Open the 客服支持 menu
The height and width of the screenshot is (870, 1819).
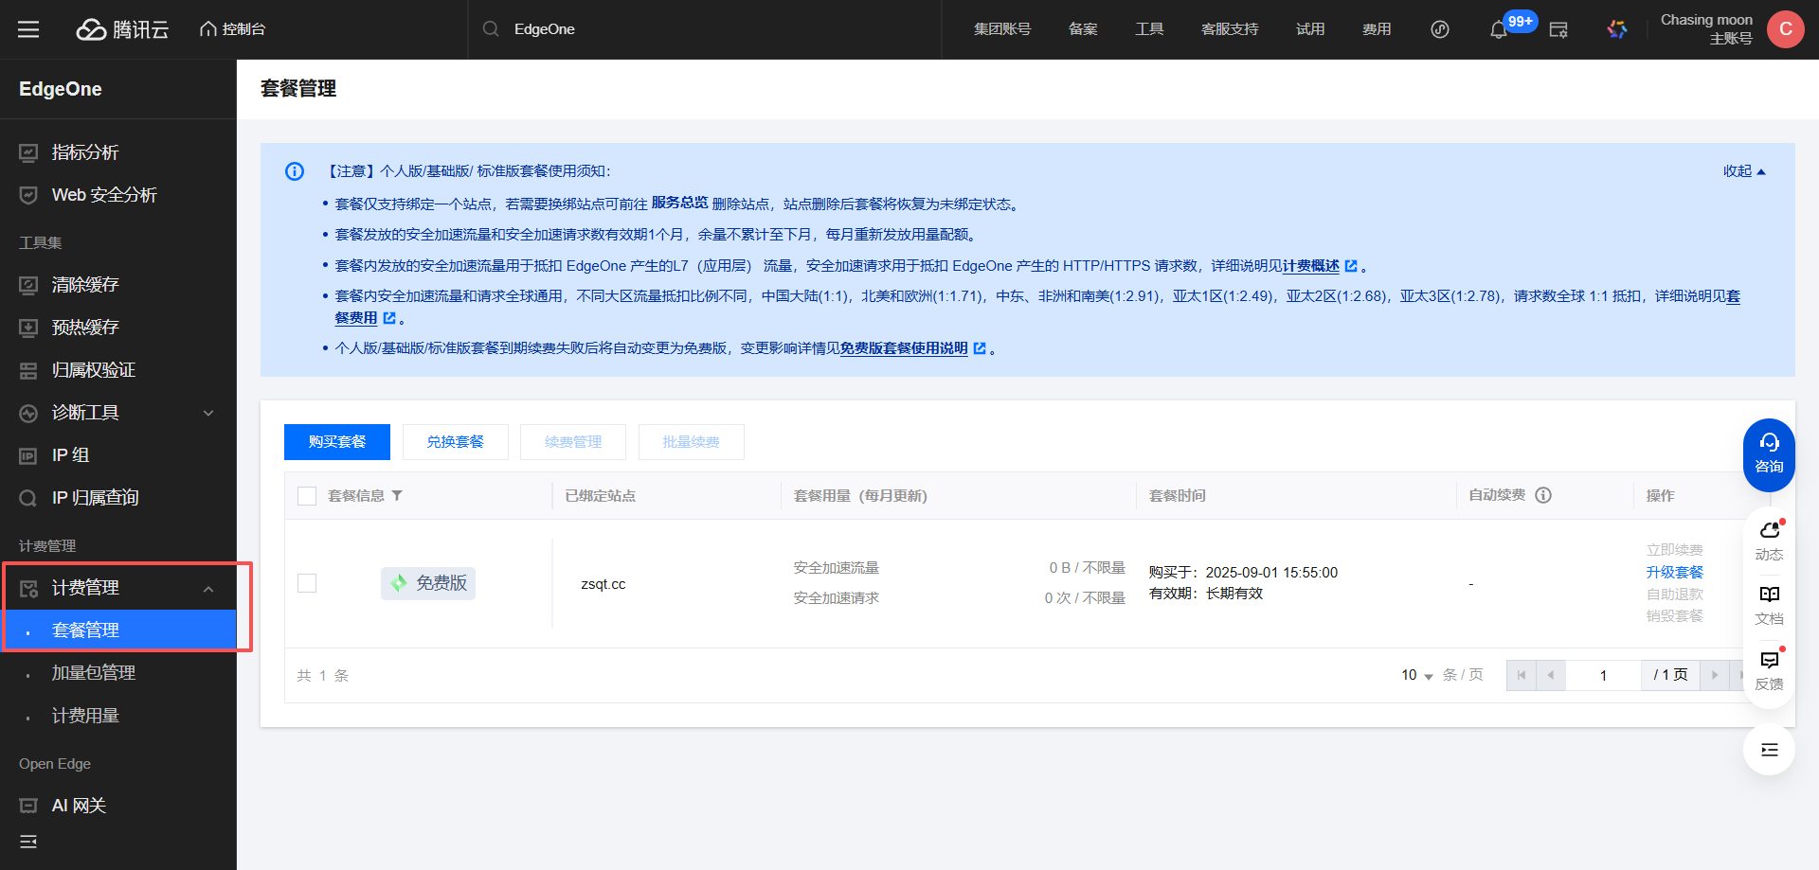click(1230, 29)
